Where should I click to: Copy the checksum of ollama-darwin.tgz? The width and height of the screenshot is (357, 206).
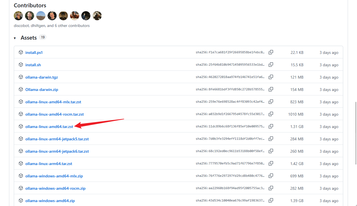271,77
